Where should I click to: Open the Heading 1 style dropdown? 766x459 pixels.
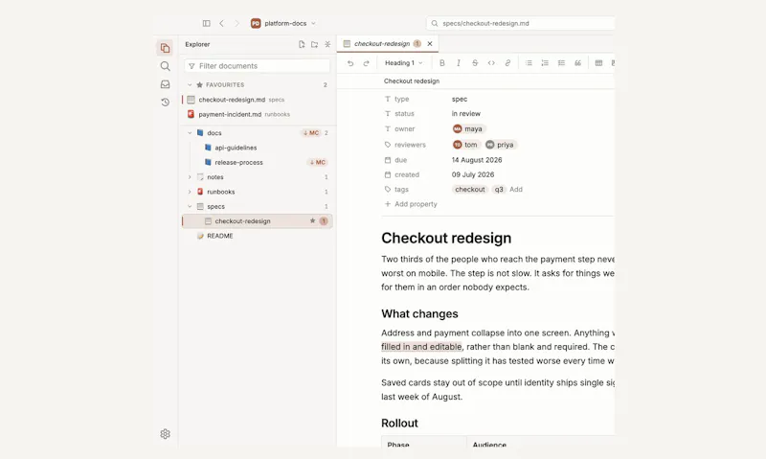403,63
